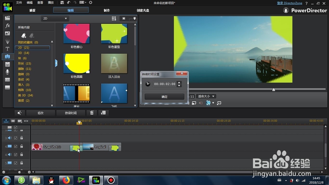
Task: Decrease duration with the down stepper arrow
Action: (179, 86)
